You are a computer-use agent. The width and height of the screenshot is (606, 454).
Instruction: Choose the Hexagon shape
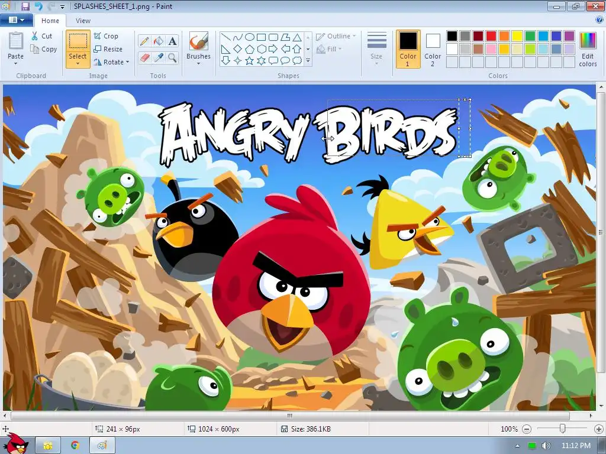[261, 49]
